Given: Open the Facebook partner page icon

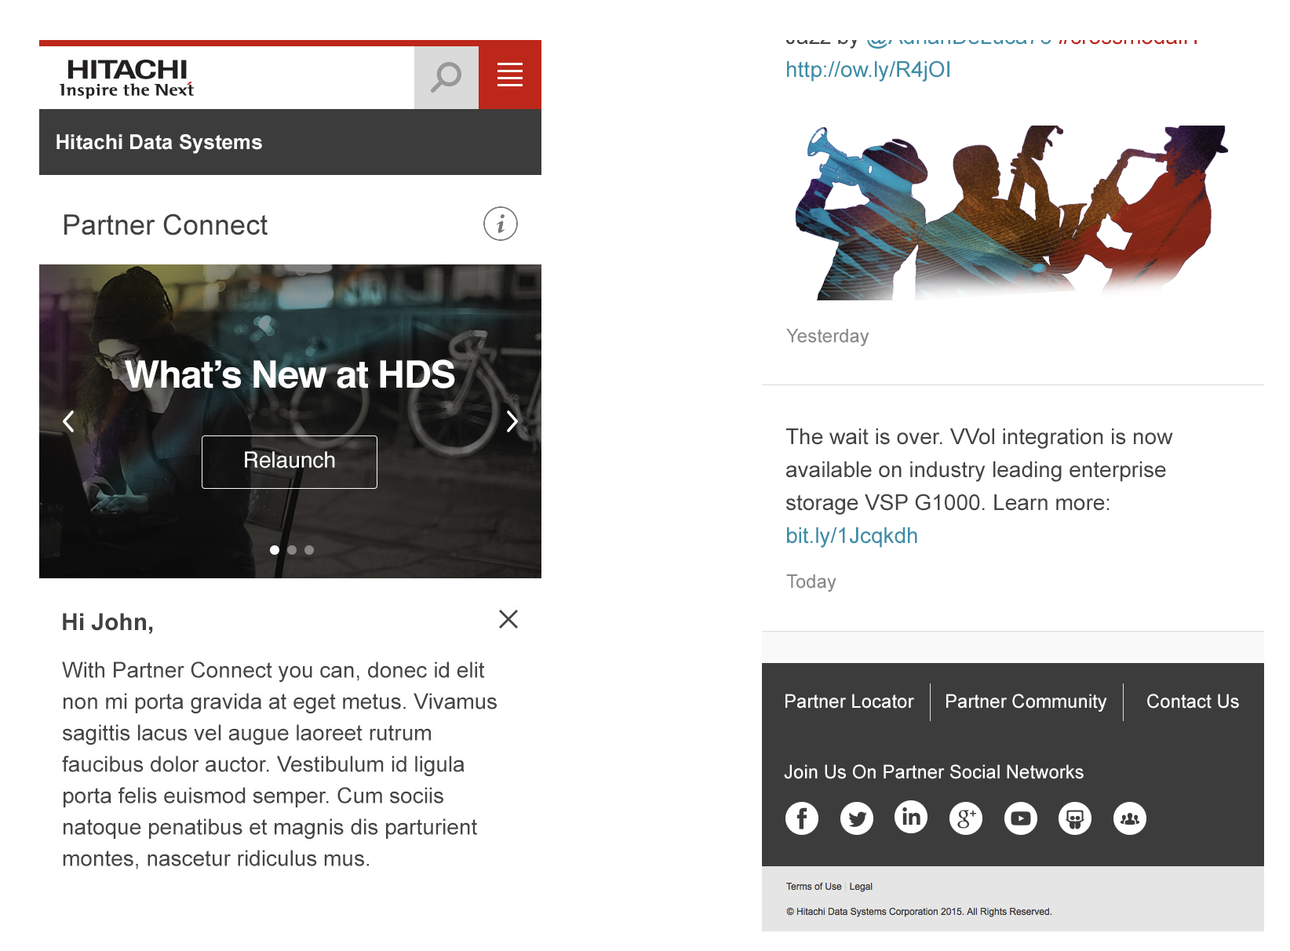Looking at the screenshot, I should pyautogui.click(x=801, y=818).
